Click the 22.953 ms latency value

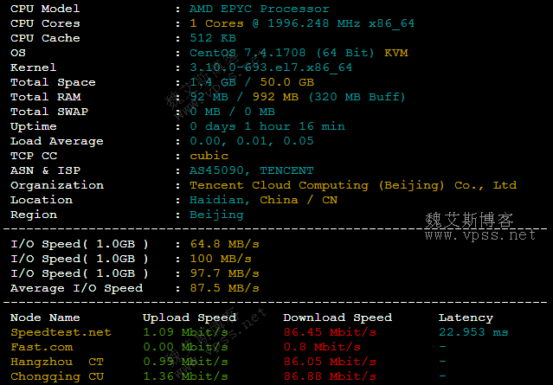473,332
